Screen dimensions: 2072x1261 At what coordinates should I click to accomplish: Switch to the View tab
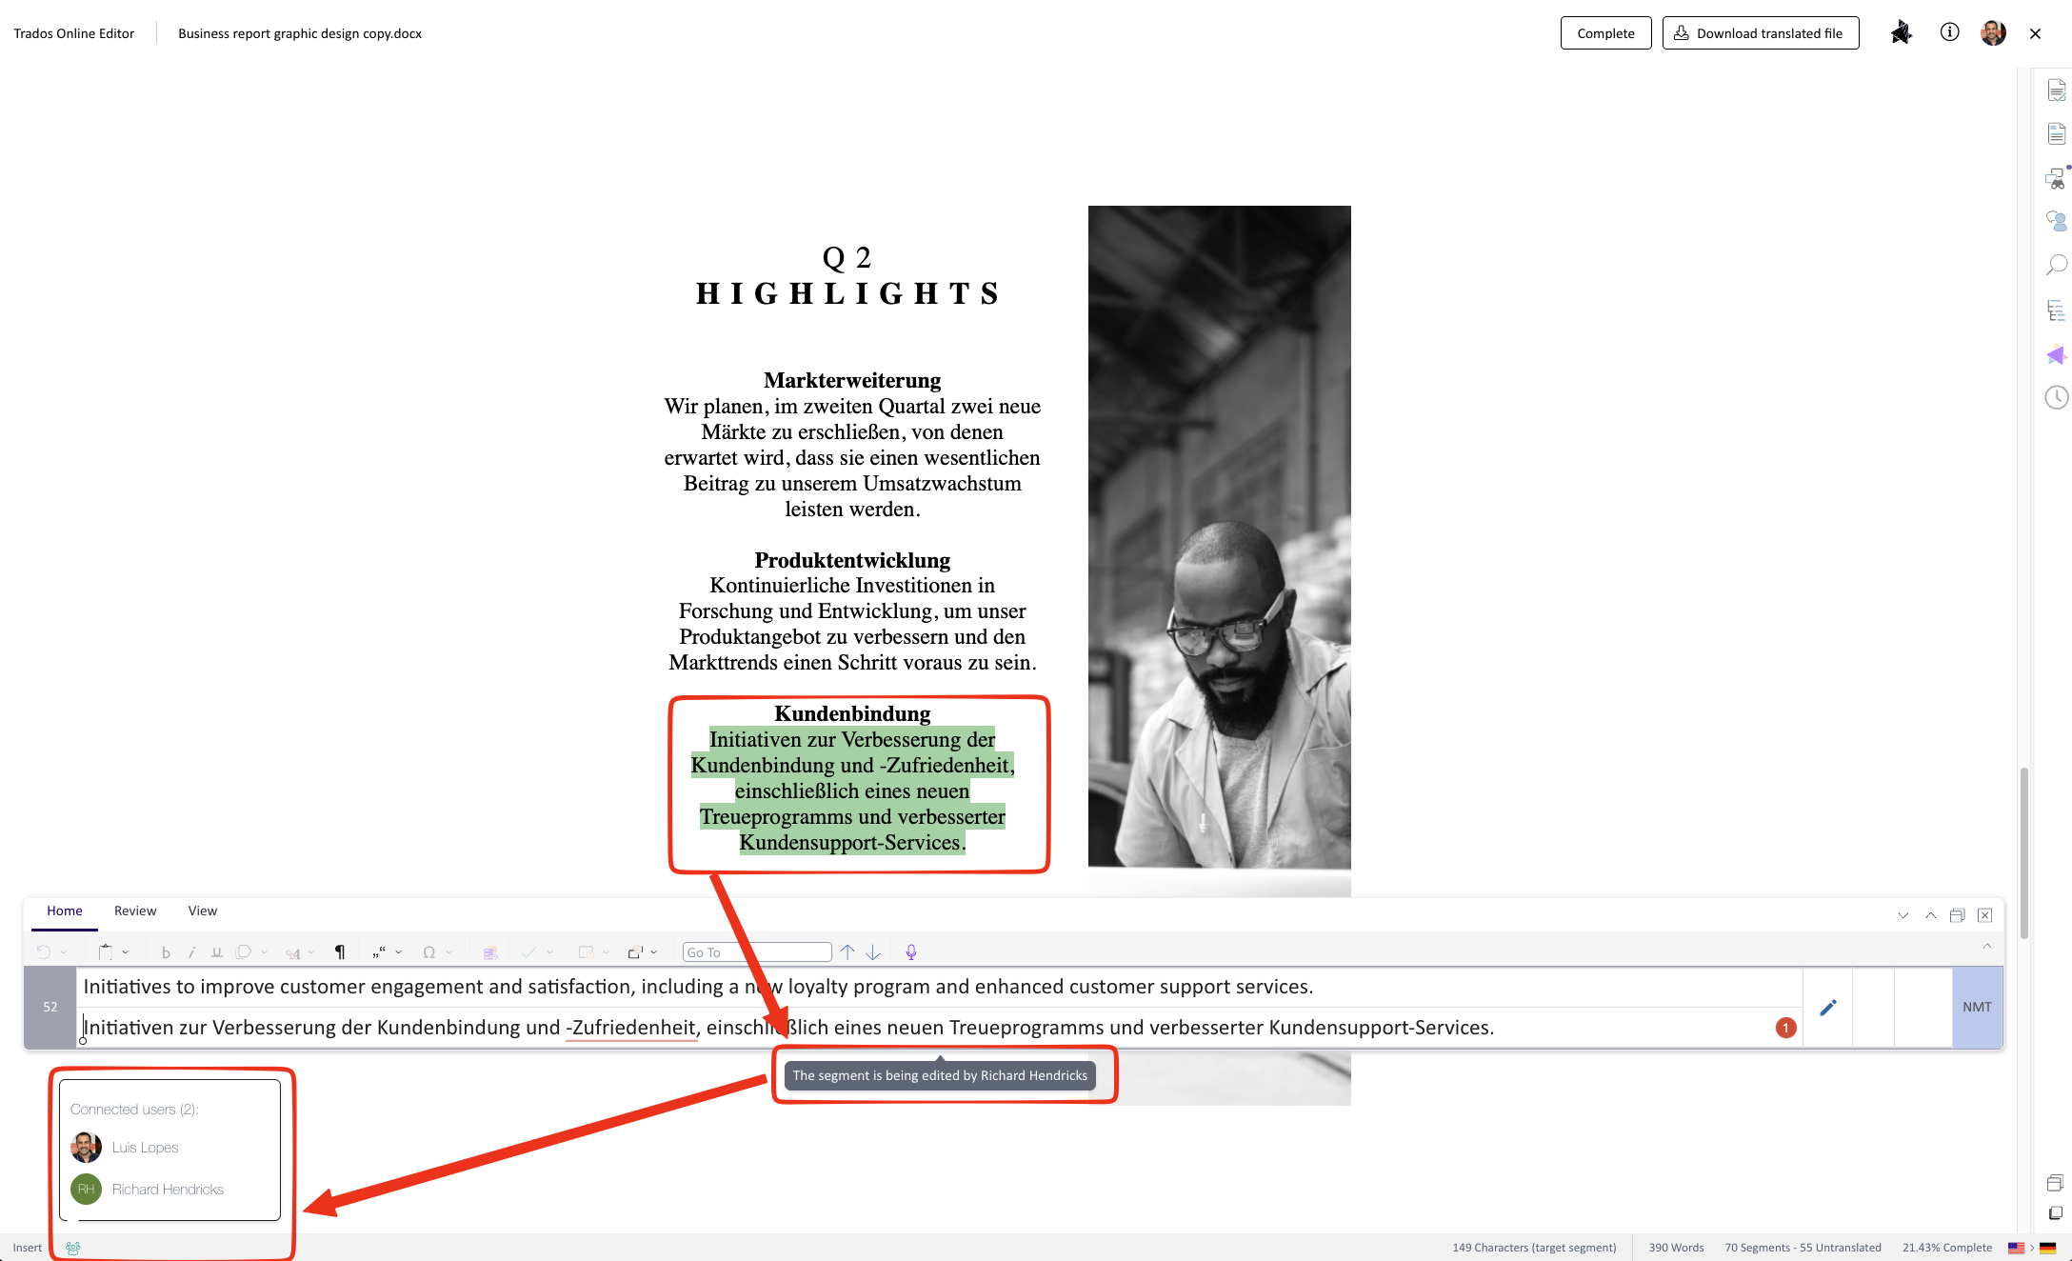tap(202, 911)
